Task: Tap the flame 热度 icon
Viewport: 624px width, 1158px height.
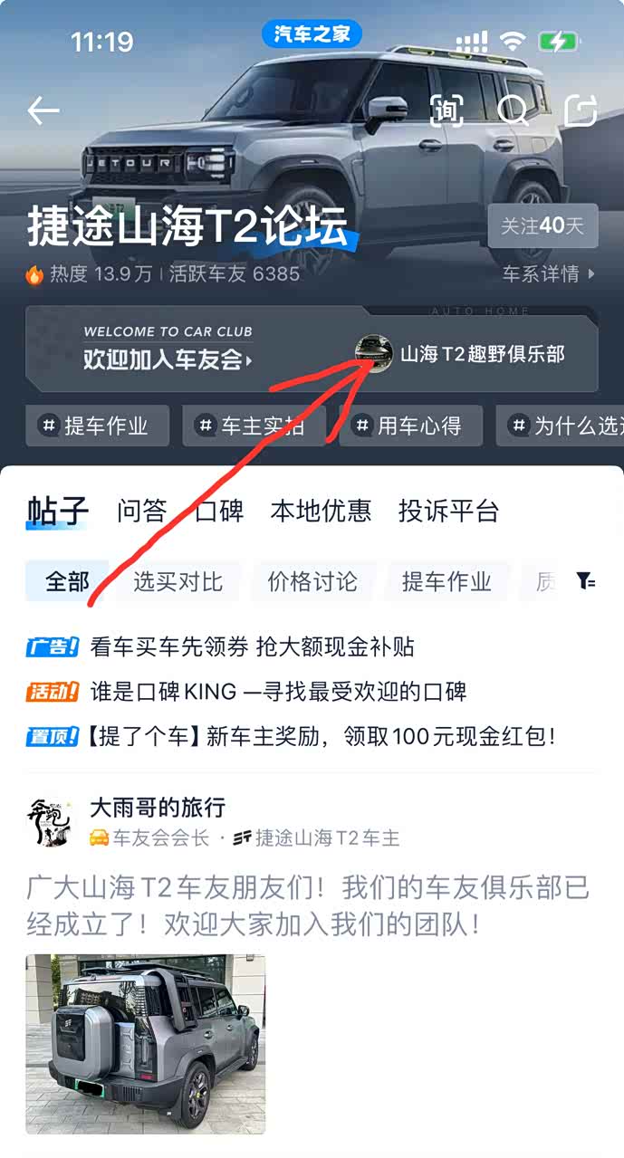Action: (35, 274)
